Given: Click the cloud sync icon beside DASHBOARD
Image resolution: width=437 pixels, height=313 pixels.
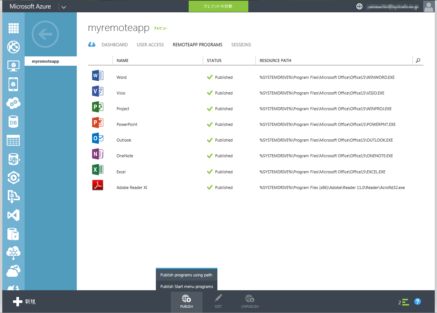Looking at the screenshot, I should point(91,44).
